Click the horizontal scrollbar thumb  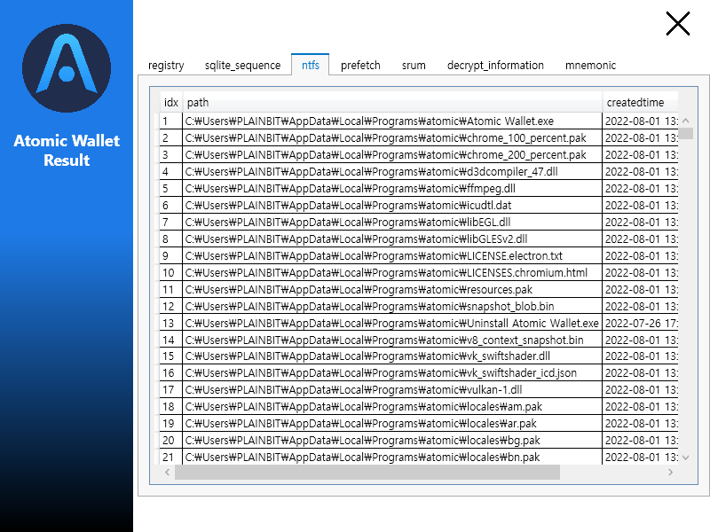pyautogui.click(x=367, y=472)
